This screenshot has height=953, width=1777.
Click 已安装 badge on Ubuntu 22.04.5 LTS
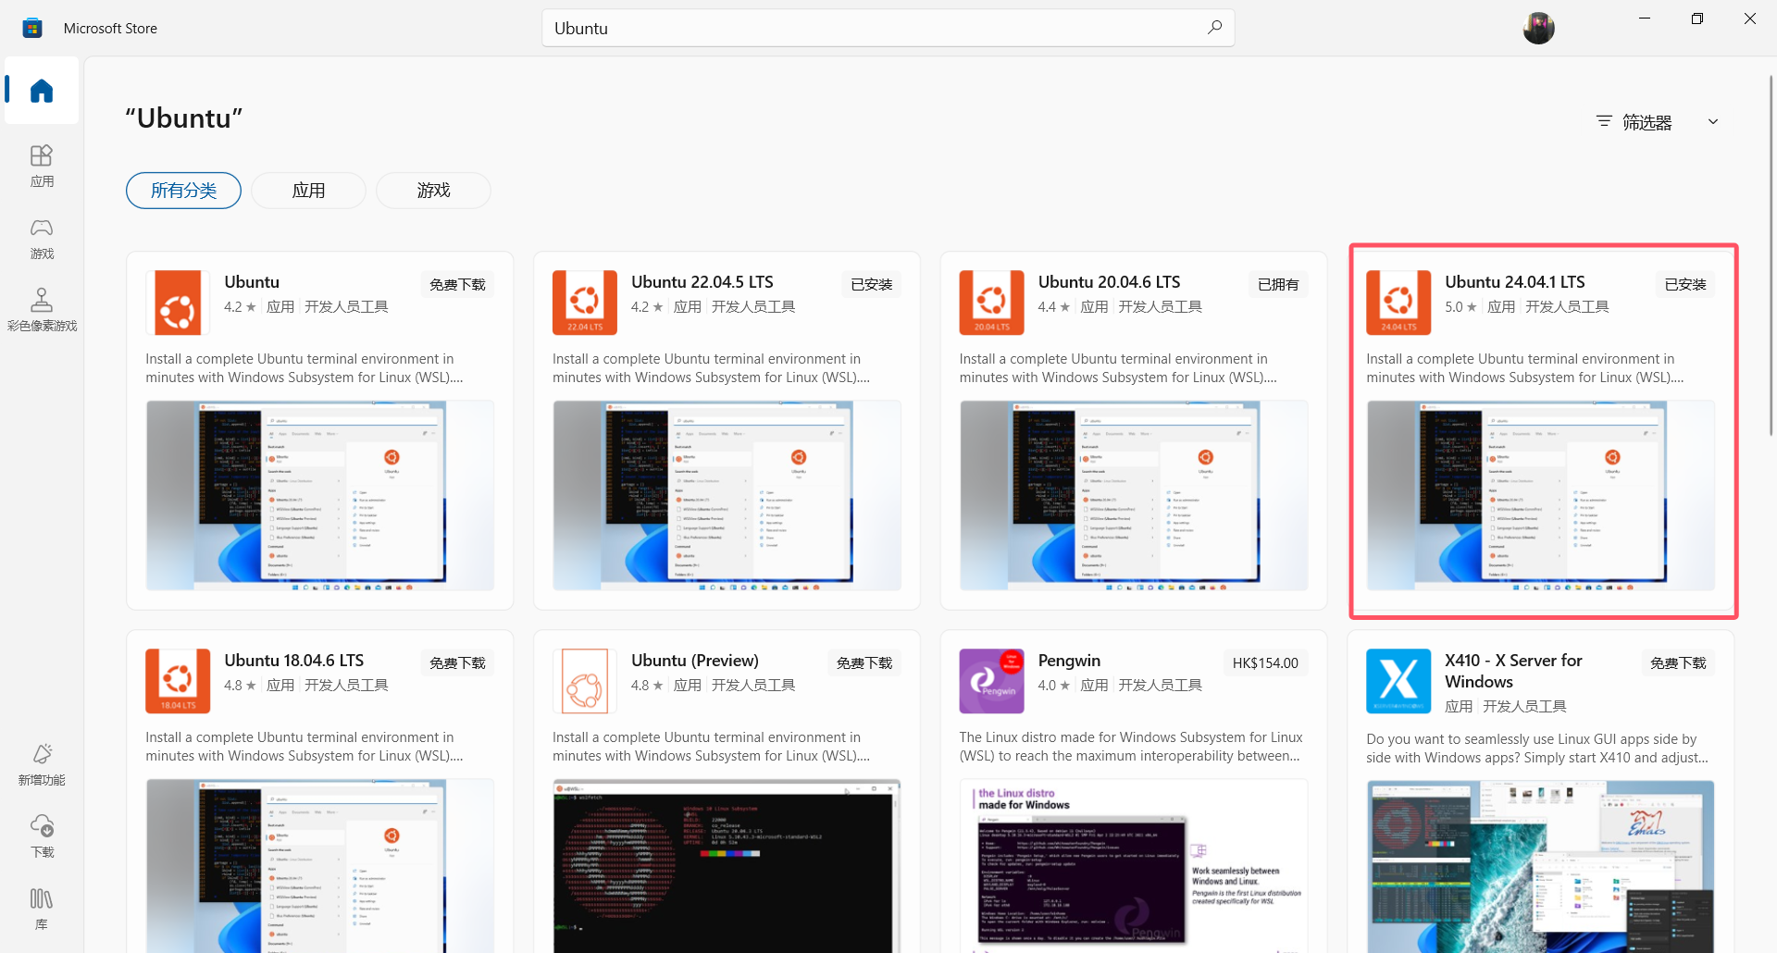(872, 284)
